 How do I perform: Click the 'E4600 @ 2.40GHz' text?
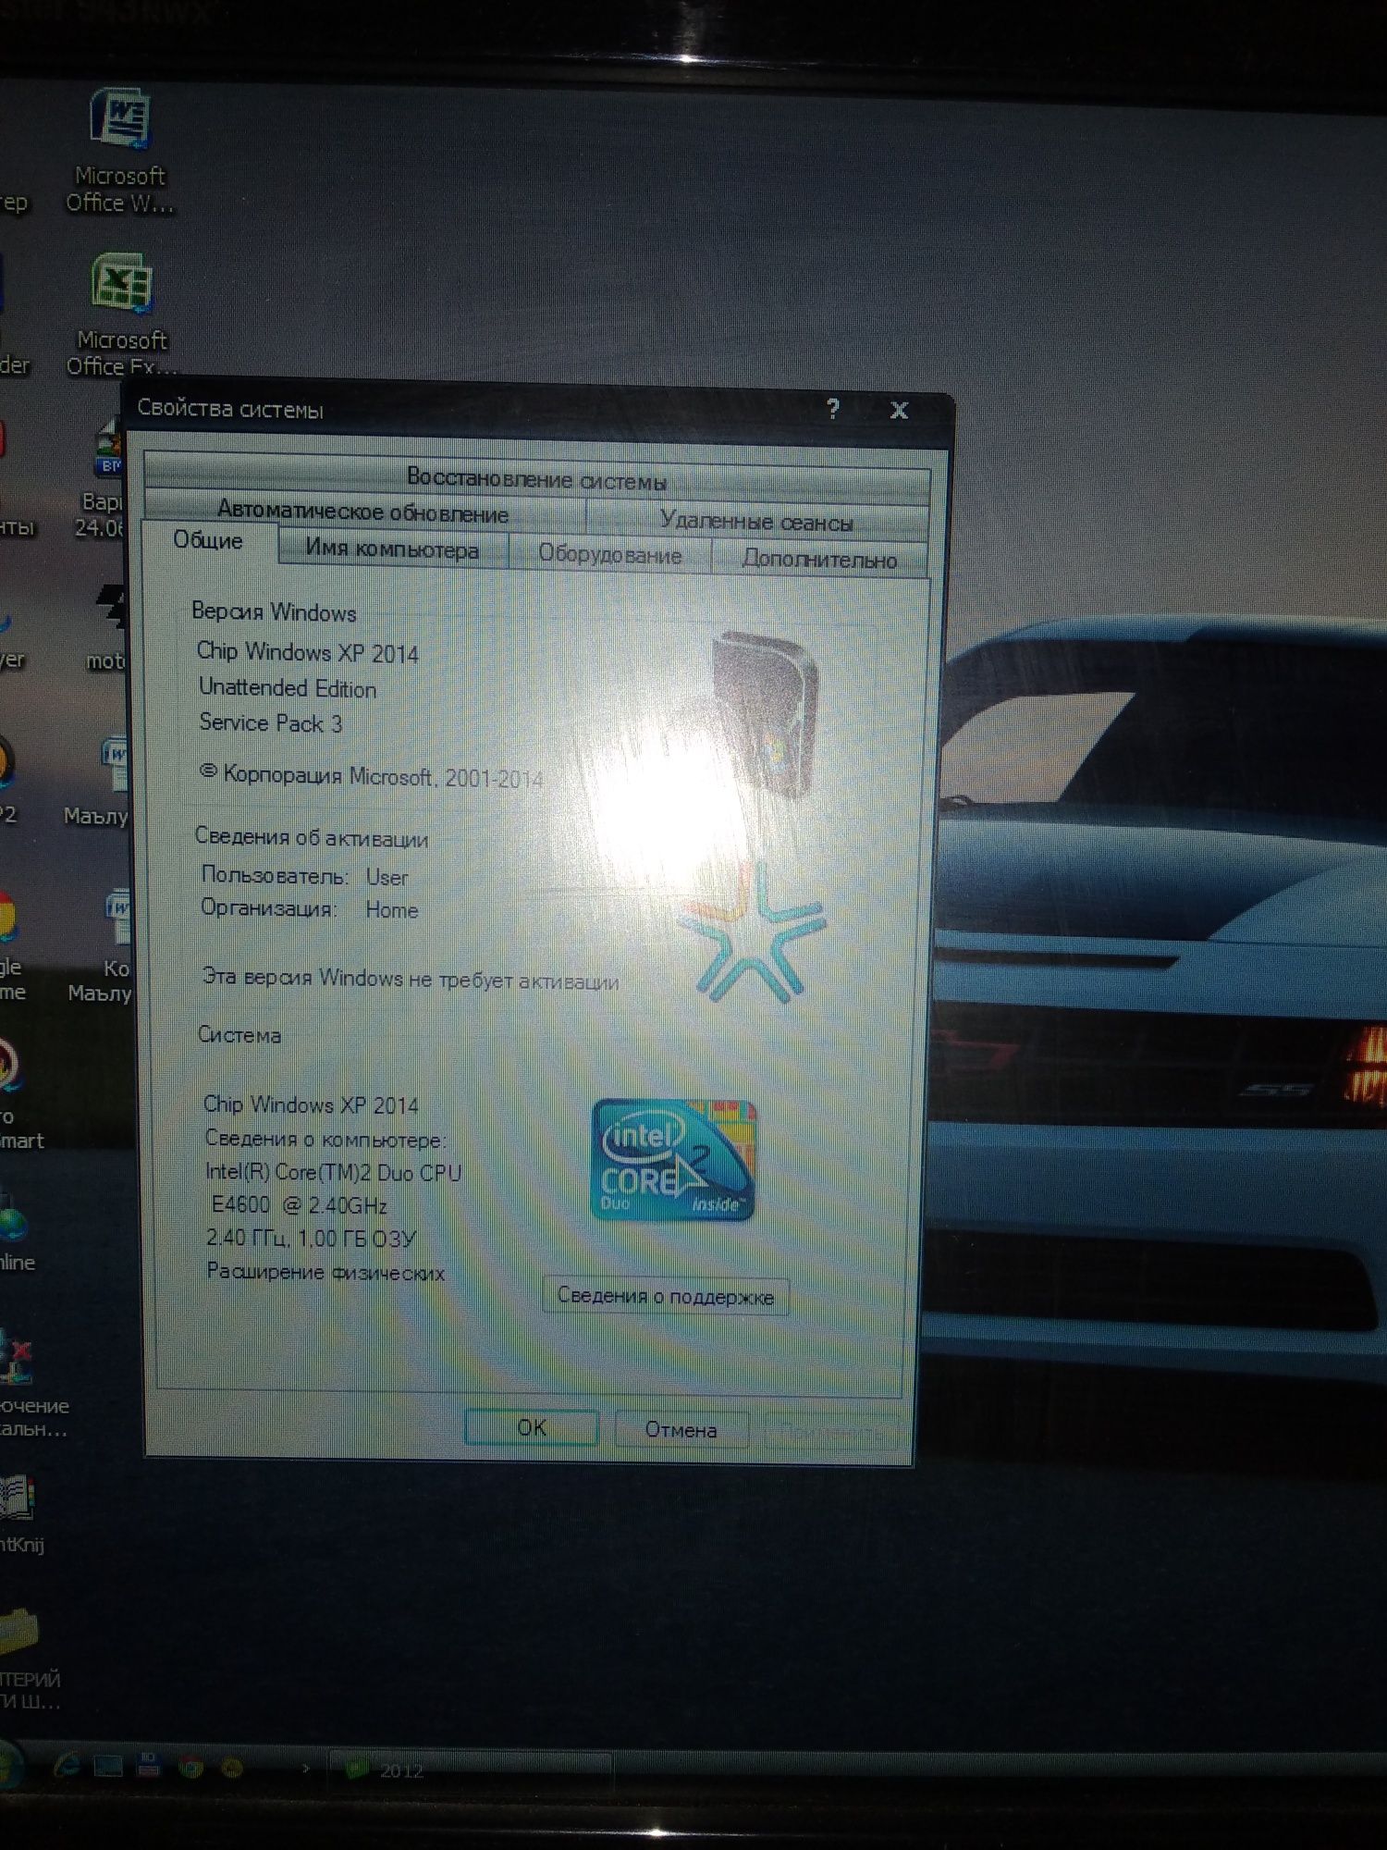click(x=300, y=1205)
